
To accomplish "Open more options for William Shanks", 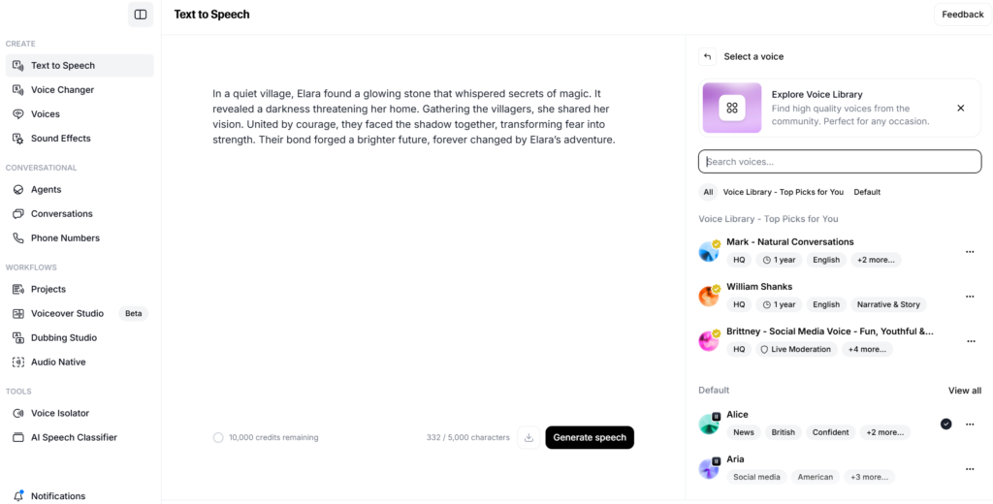I will (x=970, y=297).
